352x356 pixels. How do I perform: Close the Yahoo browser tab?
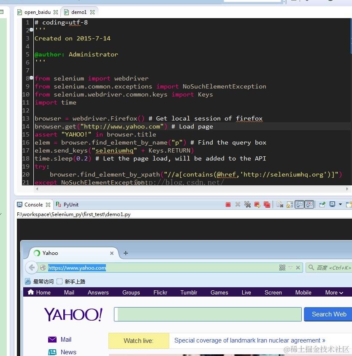click(x=112, y=253)
